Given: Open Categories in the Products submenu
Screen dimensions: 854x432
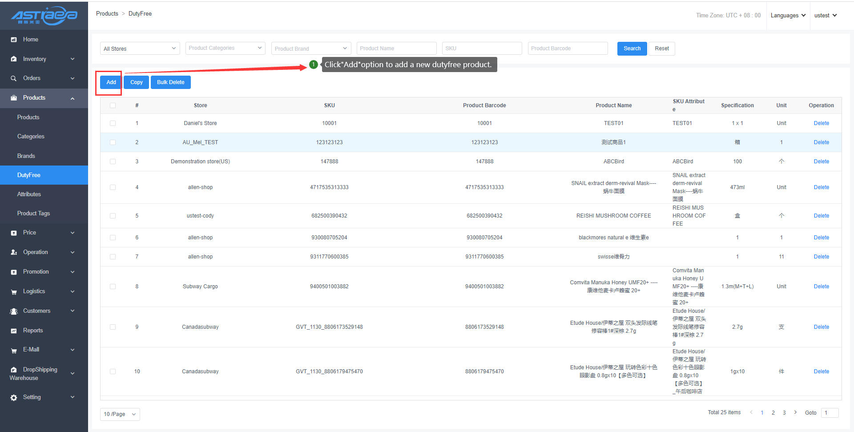Looking at the screenshot, I should (x=31, y=137).
